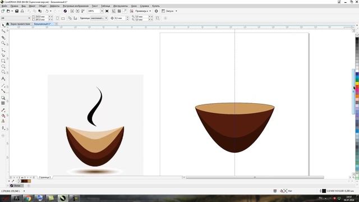The width and height of the screenshot is (359, 202).
Task: Click the Open folder icon
Action: tap(8, 11)
